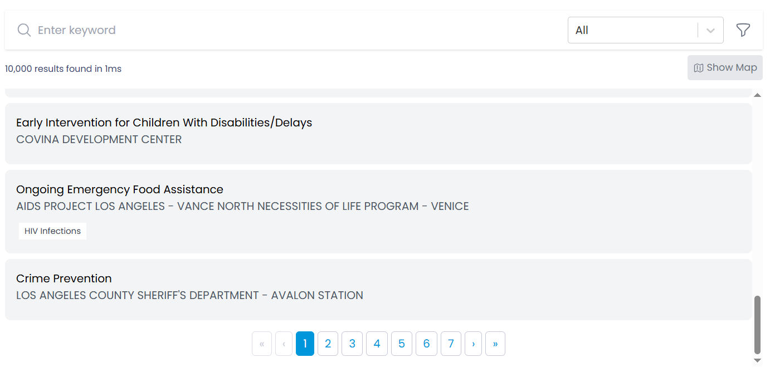Expand the All category dropdown
The width and height of the screenshot is (770, 372).
pyautogui.click(x=632, y=30)
